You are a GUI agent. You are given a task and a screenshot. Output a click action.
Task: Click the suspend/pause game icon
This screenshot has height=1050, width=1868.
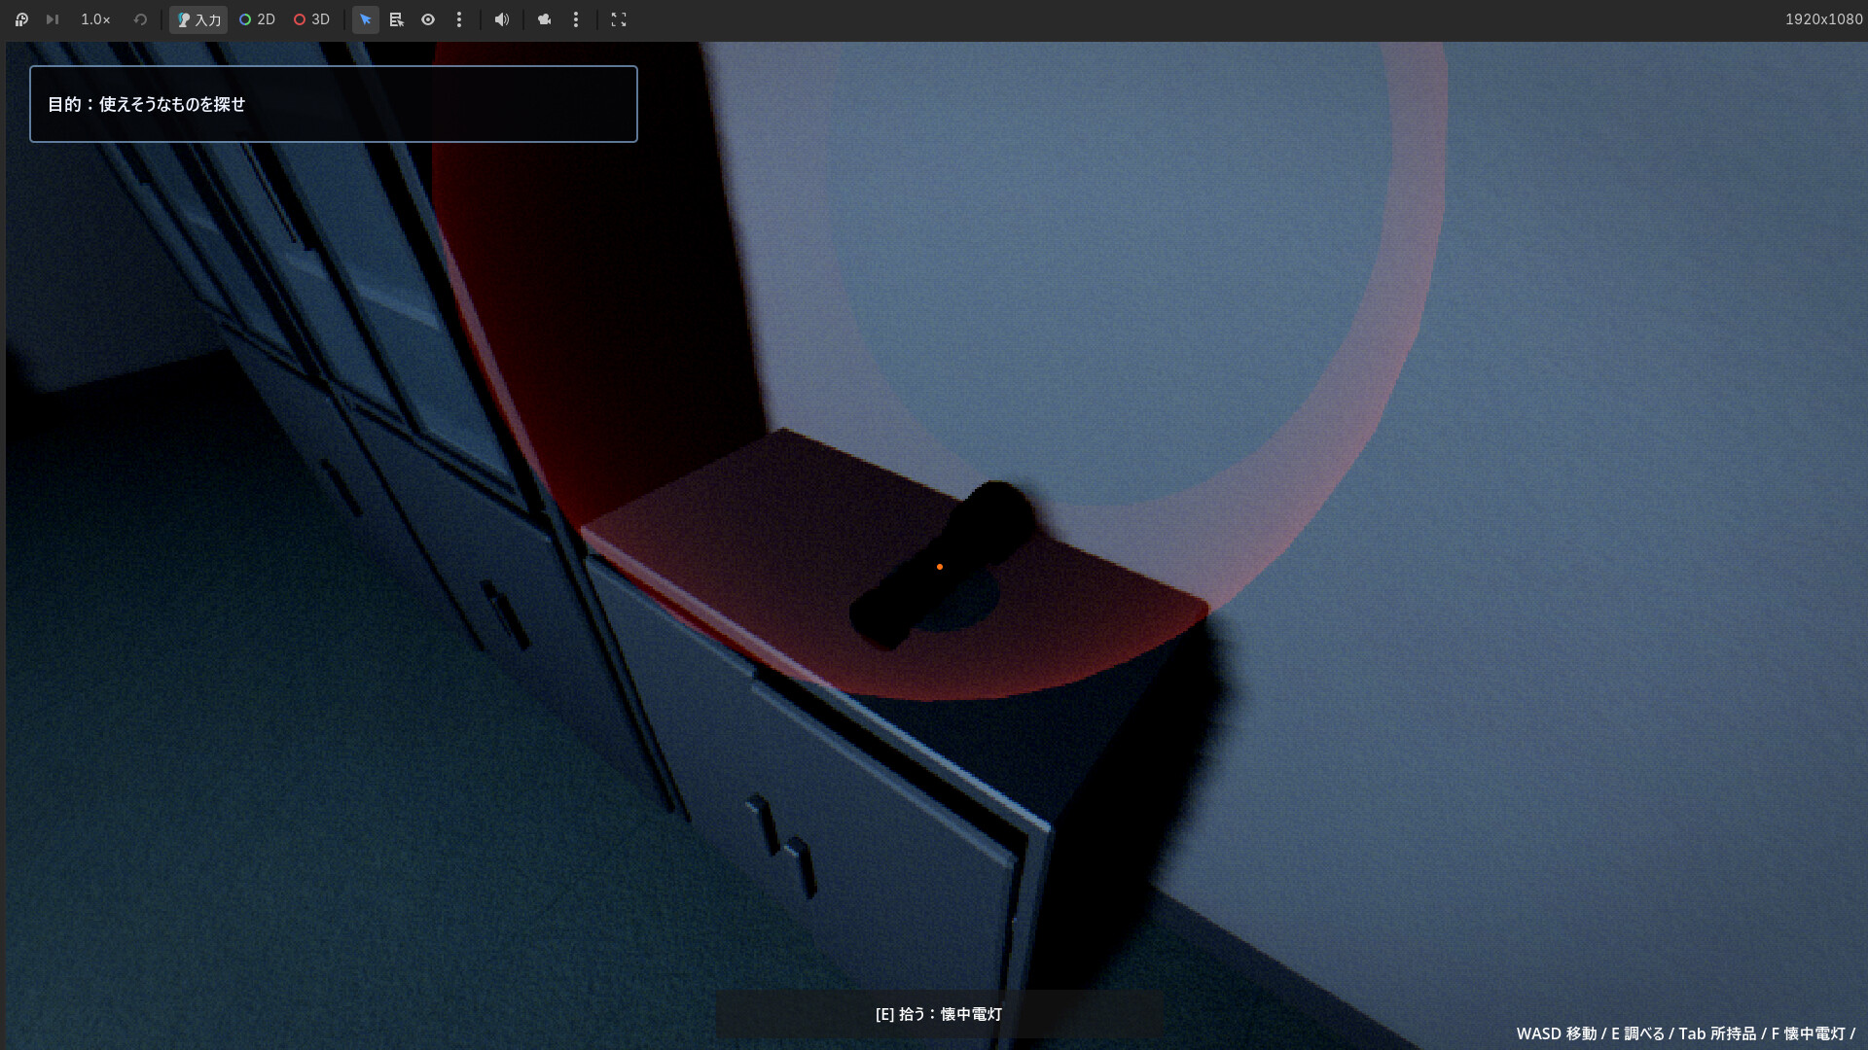pyautogui.click(x=21, y=19)
